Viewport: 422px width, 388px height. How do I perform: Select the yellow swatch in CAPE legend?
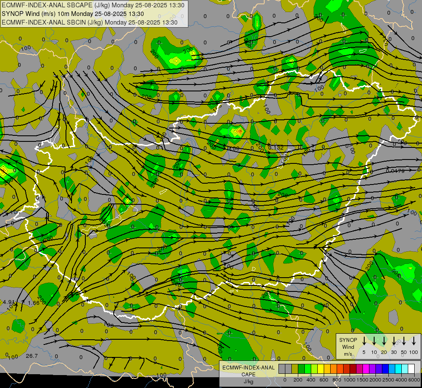[321, 369]
